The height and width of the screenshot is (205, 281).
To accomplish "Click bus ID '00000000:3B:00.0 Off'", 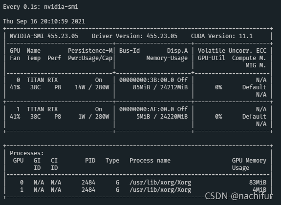I will click(153, 80).
